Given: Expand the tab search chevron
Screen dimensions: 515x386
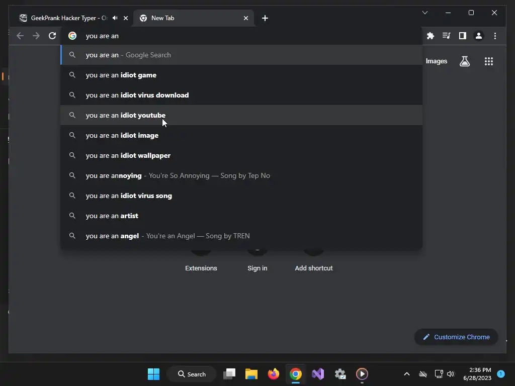Looking at the screenshot, I should 424,13.
